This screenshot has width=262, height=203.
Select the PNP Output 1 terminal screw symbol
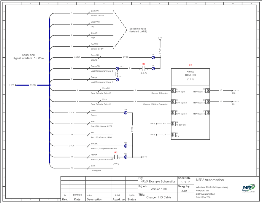pyautogui.click(x=208, y=90)
